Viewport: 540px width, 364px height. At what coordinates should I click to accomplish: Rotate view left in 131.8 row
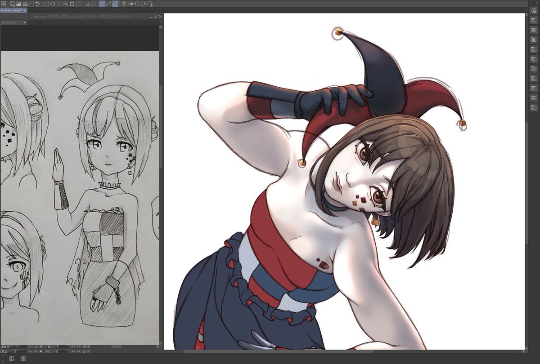click(73, 346)
